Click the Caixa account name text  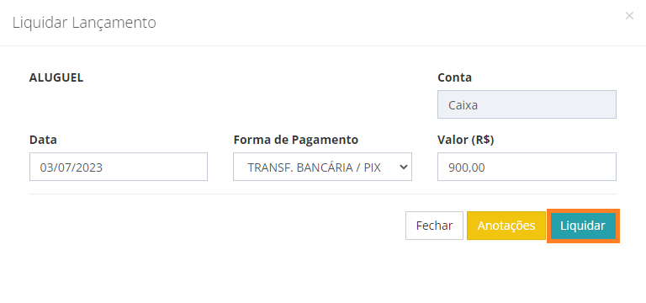463,105
